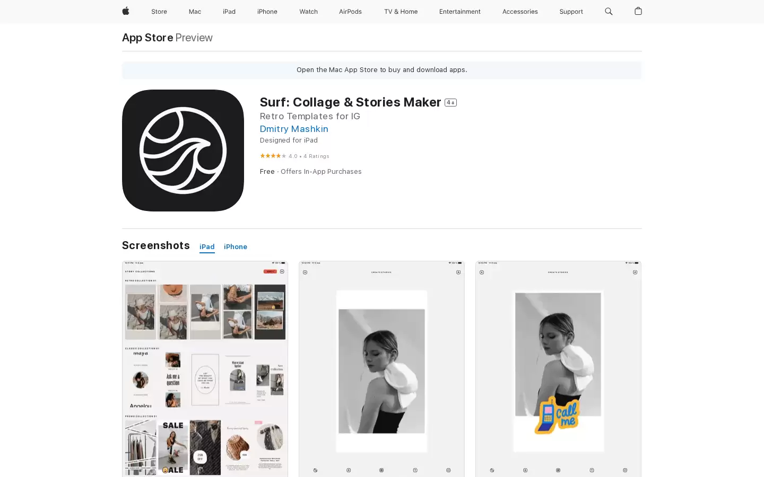Open the Mac menu item
This screenshot has width=764, height=477.
coord(195,12)
